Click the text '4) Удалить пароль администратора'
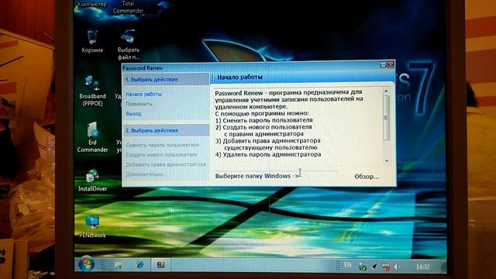 click(268, 155)
